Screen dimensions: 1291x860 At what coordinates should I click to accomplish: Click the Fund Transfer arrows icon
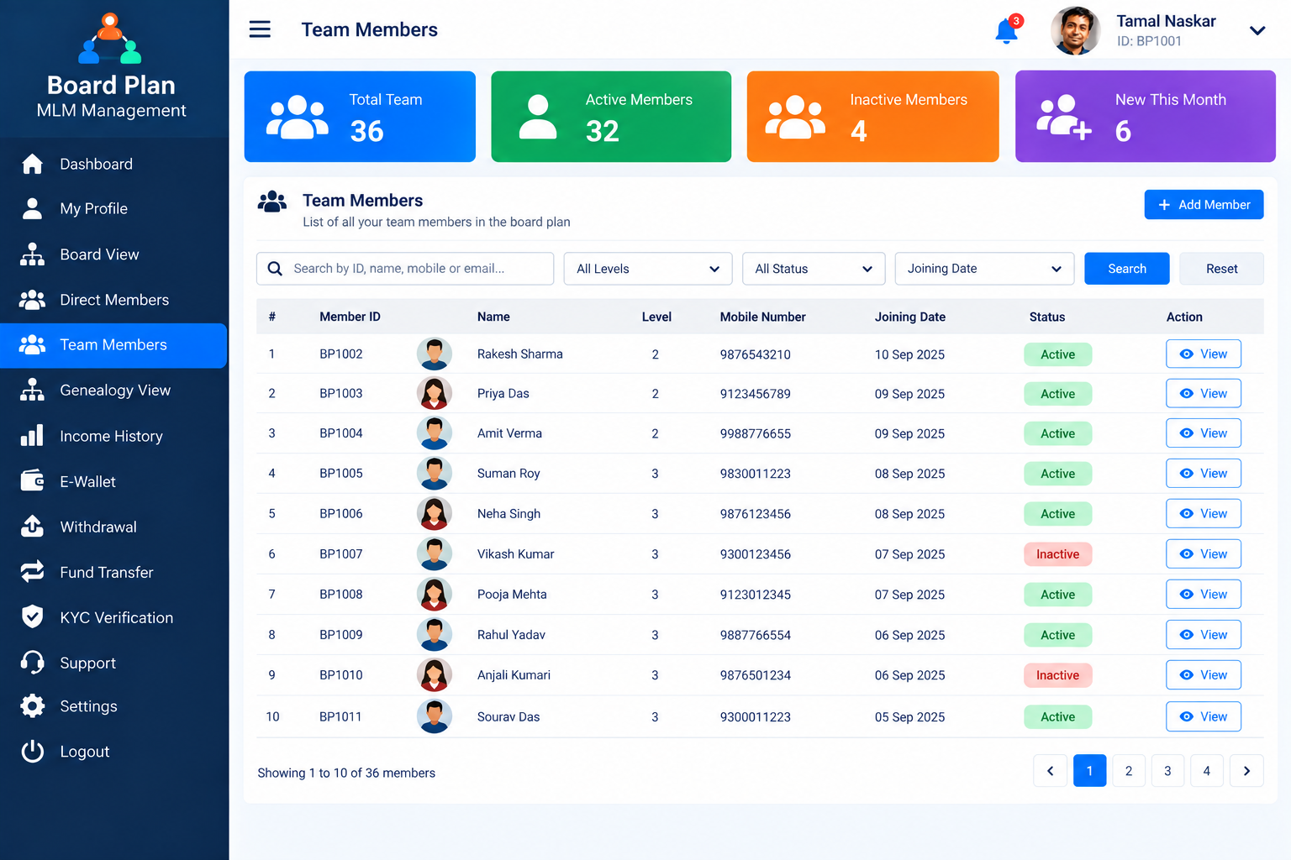[32, 572]
